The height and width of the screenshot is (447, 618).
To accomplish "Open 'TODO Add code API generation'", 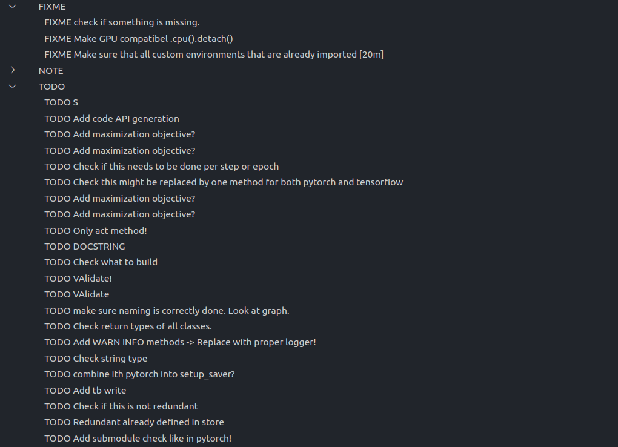I will [x=111, y=119].
